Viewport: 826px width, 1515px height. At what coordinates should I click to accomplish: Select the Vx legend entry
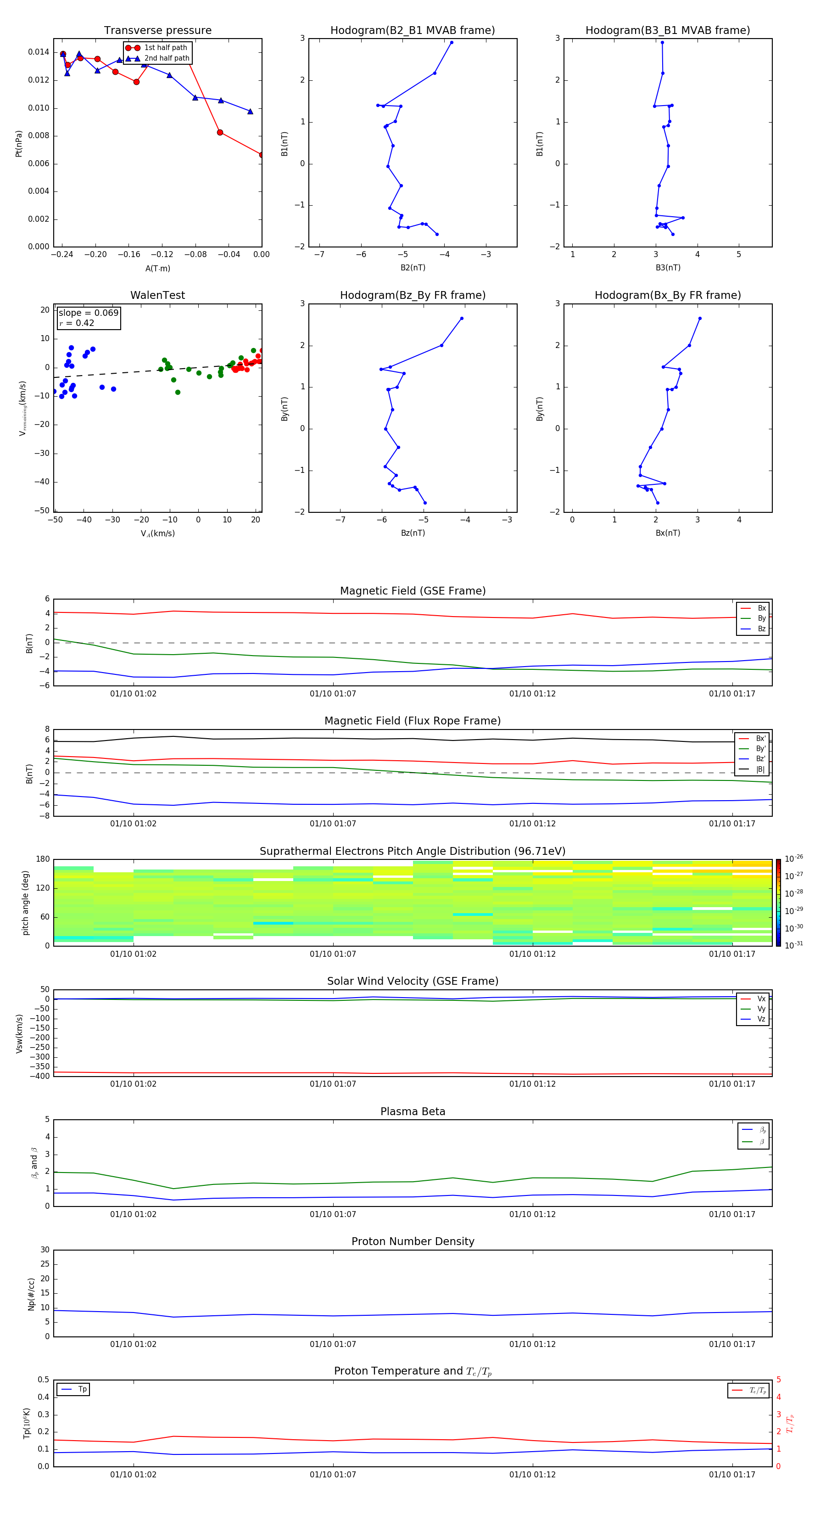click(x=753, y=999)
